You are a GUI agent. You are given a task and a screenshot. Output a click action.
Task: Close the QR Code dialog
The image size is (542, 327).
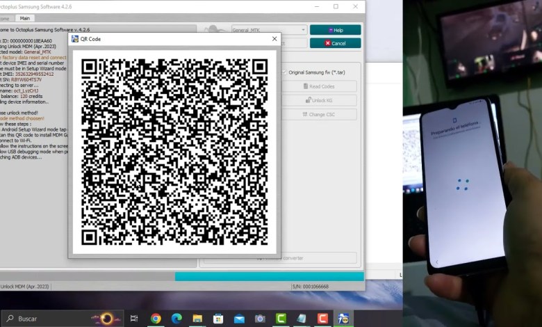coord(274,39)
